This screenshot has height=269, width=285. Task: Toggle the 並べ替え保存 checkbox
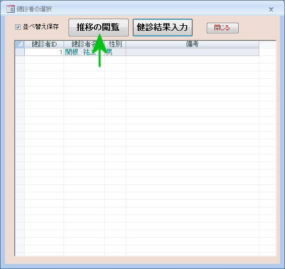tap(18, 27)
